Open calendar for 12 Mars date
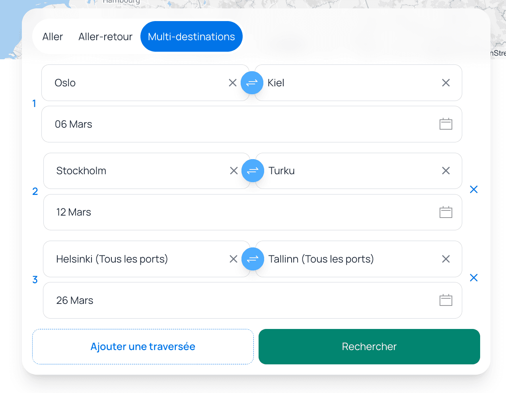The image size is (506, 393). pos(446,212)
